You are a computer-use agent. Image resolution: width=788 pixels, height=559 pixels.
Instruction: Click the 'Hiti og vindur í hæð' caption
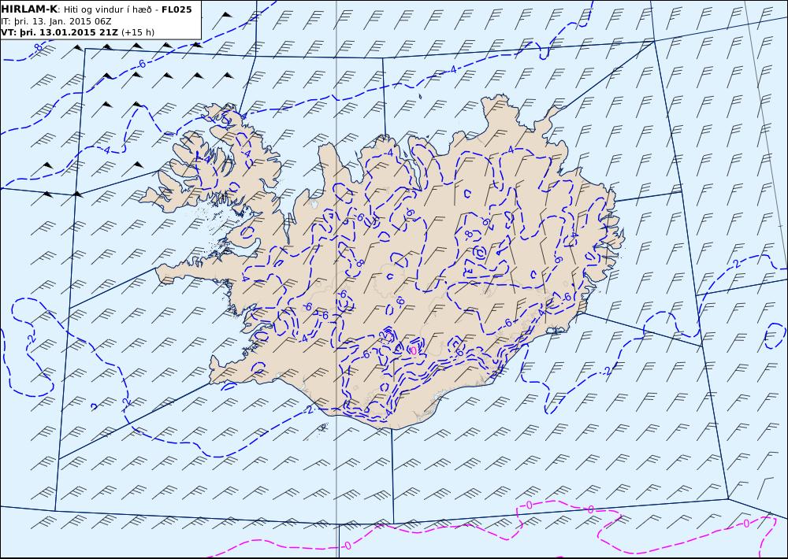click(107, 9)
